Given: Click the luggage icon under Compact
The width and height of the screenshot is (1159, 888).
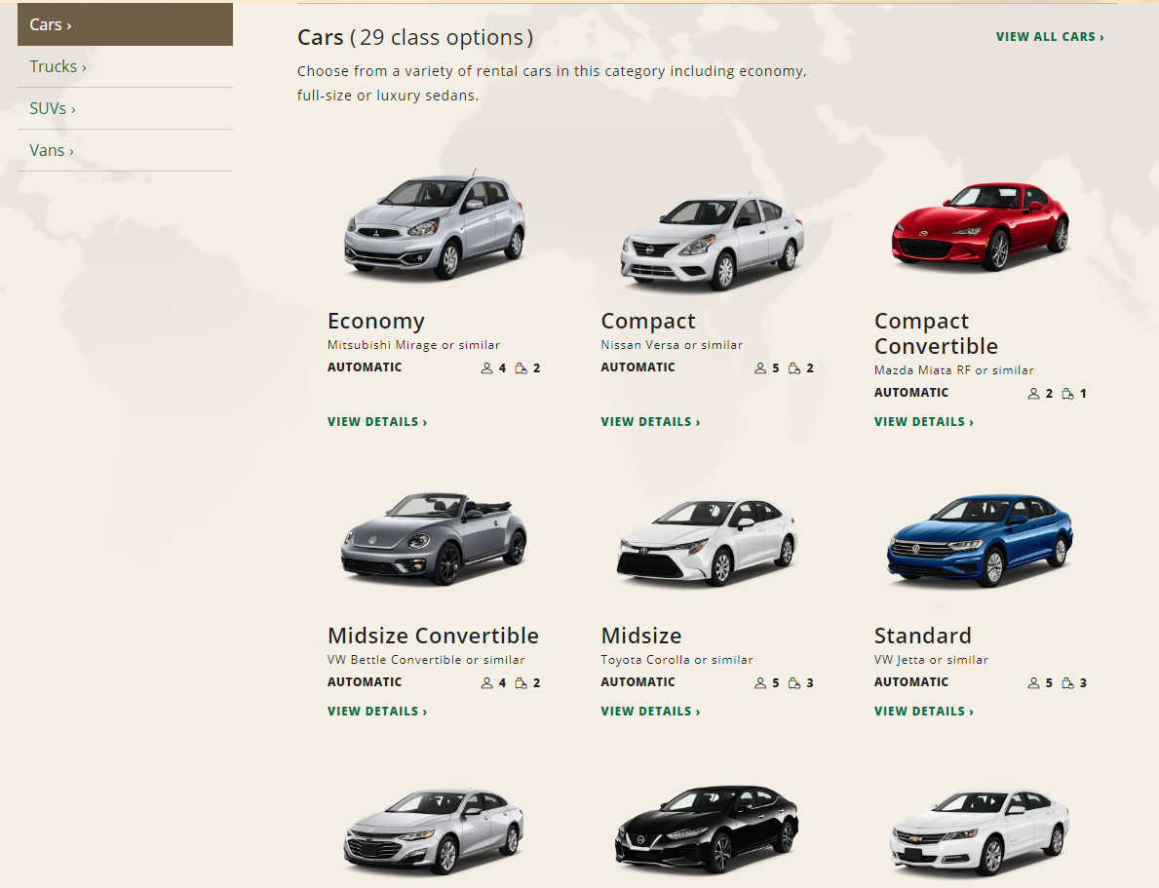Looking at the screenshot, I should 793,368.
